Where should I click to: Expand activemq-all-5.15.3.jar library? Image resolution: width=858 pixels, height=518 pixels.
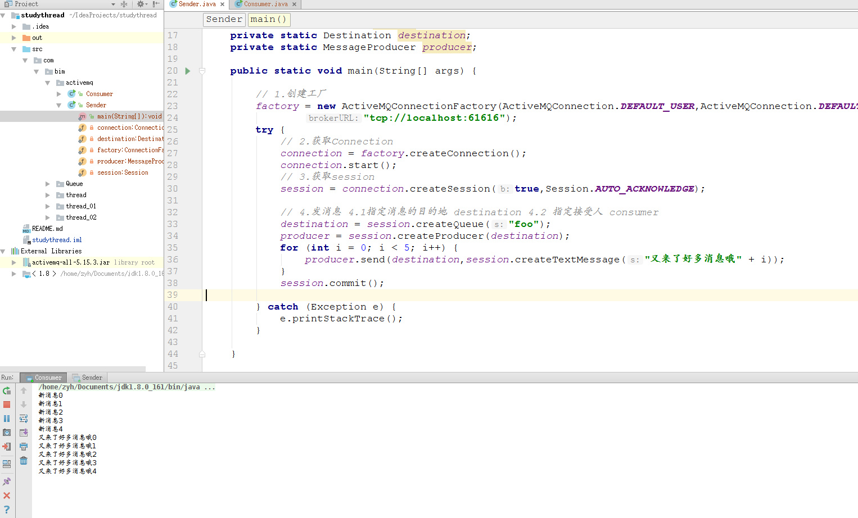pos(14,262)
